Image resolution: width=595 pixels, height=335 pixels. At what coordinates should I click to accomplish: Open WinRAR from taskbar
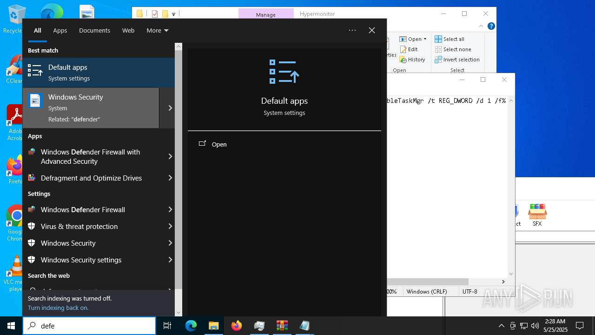tap(282, 326)
